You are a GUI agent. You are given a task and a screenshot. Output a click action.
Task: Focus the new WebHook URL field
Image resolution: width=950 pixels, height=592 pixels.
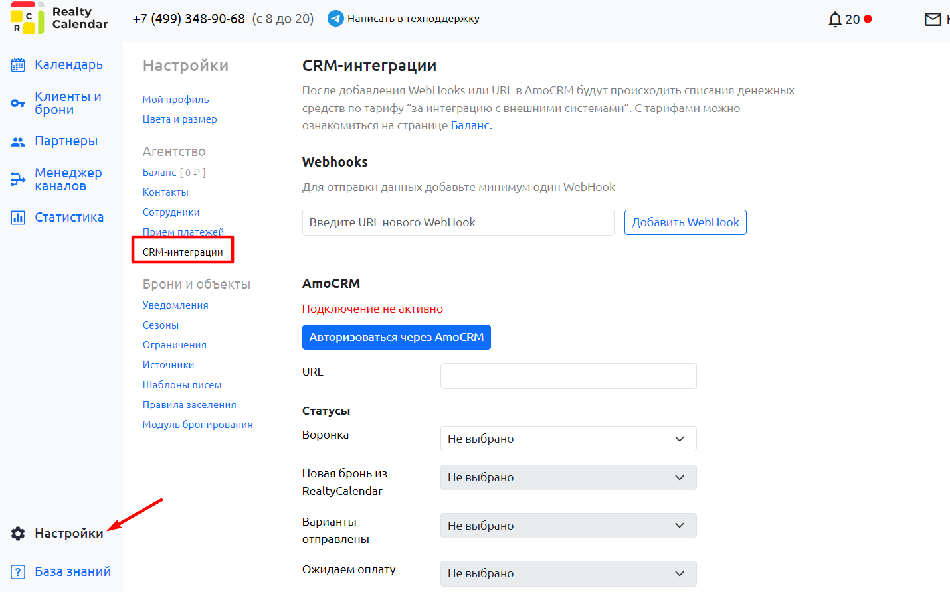coord(458,222)
